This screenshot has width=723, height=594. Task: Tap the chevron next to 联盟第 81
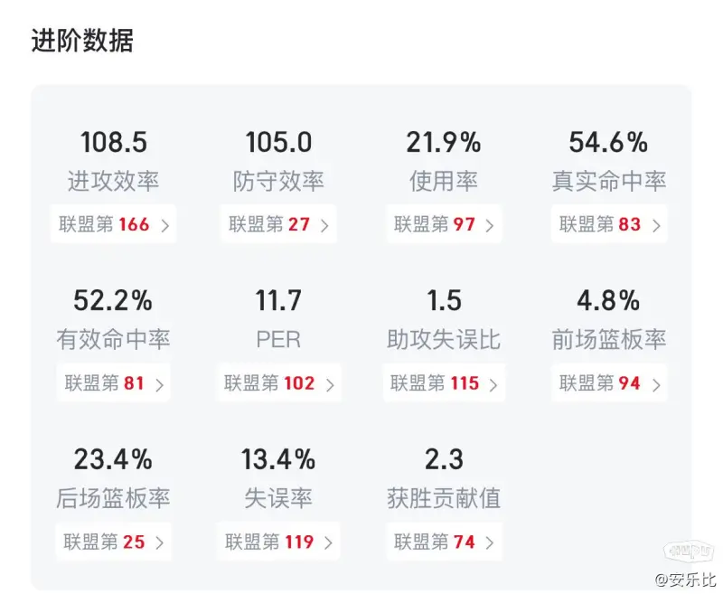click(160, 384)
